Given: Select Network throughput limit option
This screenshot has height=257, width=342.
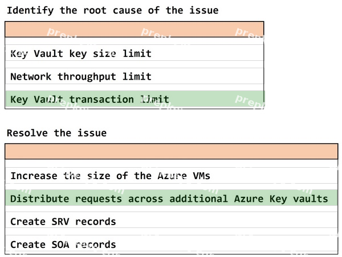Looking at the screenshot, I should pos(135,76).
